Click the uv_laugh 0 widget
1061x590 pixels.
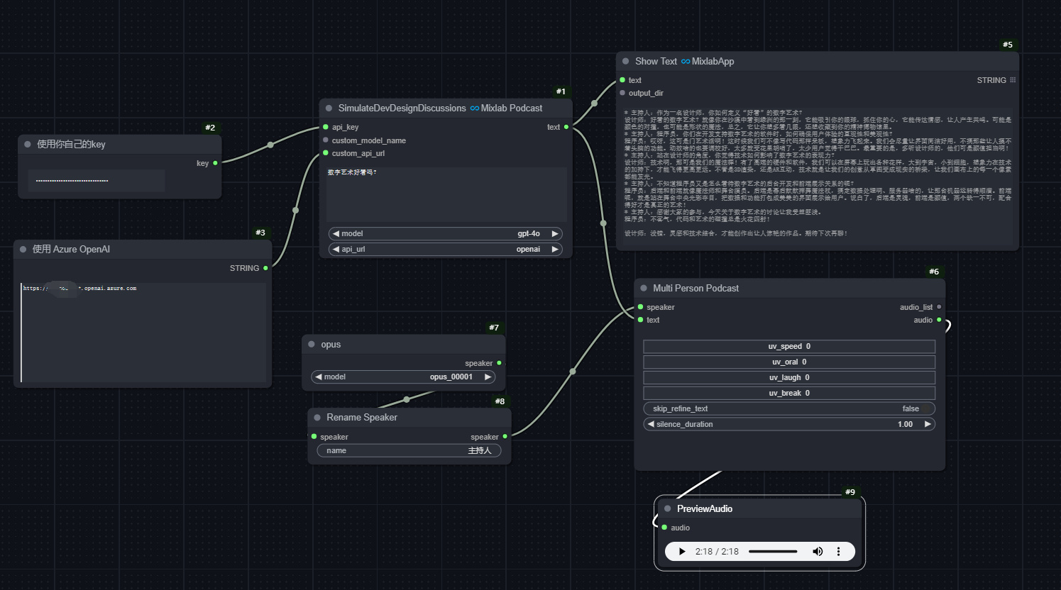788,377
